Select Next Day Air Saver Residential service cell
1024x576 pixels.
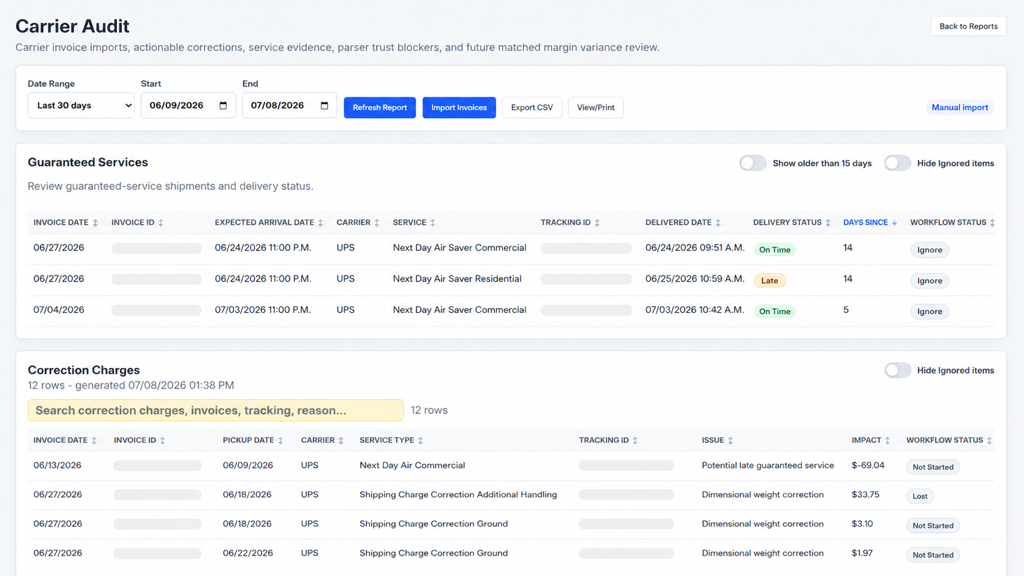pos(457,279)
